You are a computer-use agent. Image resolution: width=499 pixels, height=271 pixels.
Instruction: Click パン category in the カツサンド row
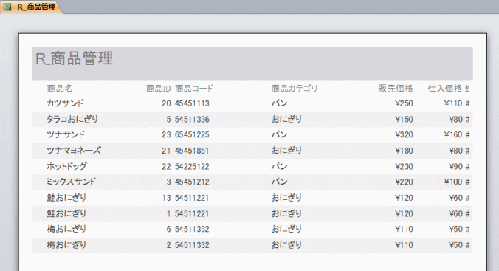pyautogui.click(x=279, y=103)
